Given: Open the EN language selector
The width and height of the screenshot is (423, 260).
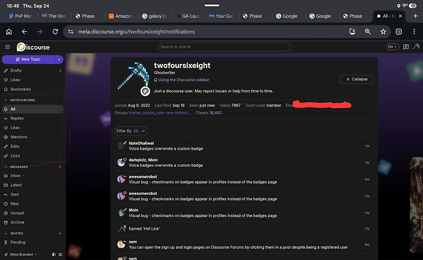Looking at the screenshot, I should point(392,47).
